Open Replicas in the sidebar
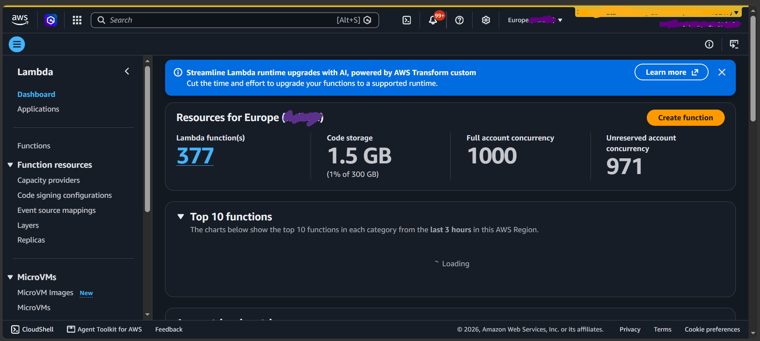Viewport: 760px width, 341px height. tap(31, 240)
